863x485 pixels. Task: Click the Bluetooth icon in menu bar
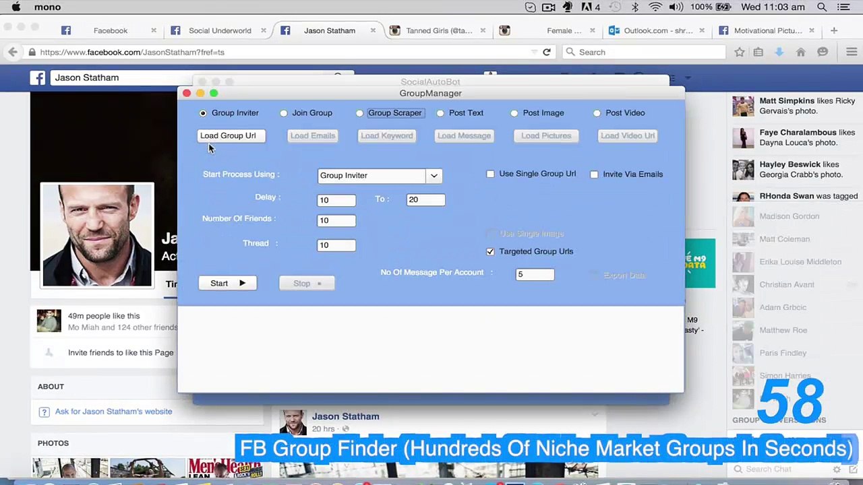click(634, 7)
